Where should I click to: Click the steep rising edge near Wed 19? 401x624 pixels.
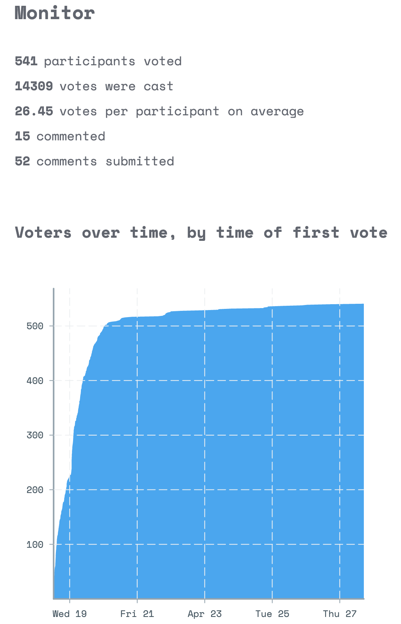pyautogui.click(x=73, y=450)
